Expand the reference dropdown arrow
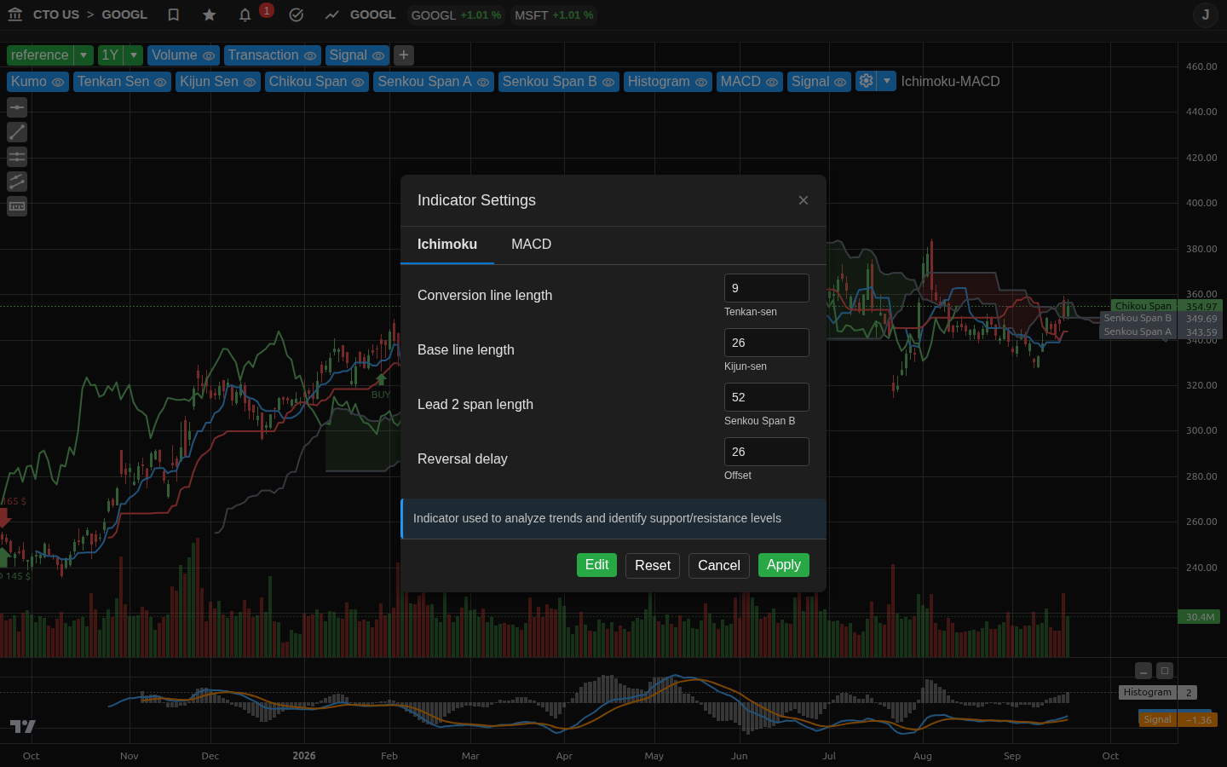The height and width of the screenshot is (767, 1227). [84, 55]
